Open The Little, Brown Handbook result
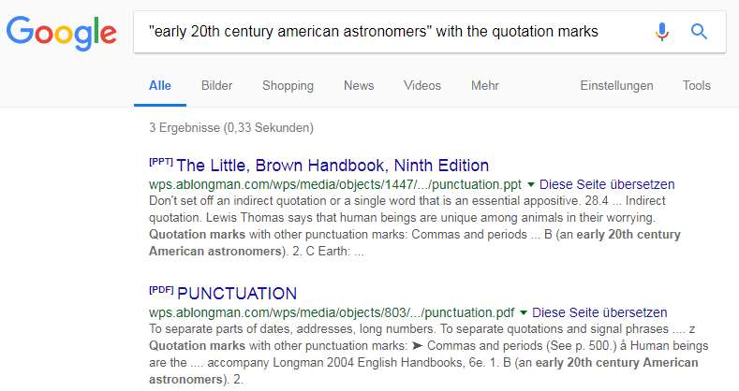739x391 pixels. point(333,166)
